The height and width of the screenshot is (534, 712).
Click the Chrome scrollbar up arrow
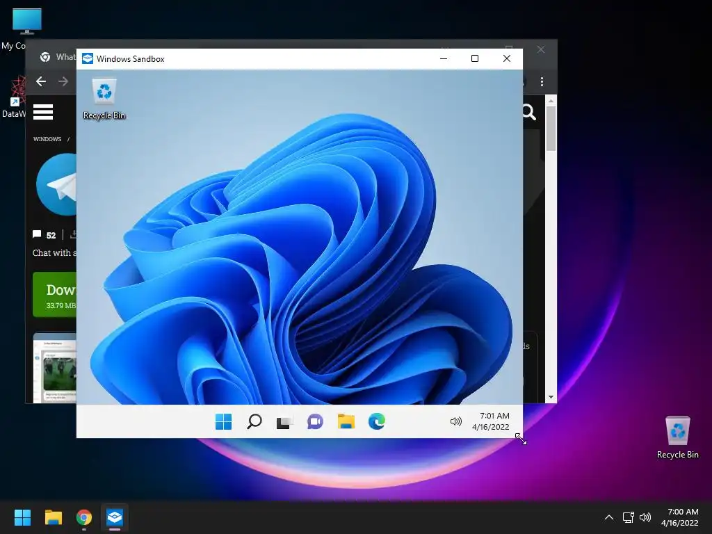(x=551, y=100)
